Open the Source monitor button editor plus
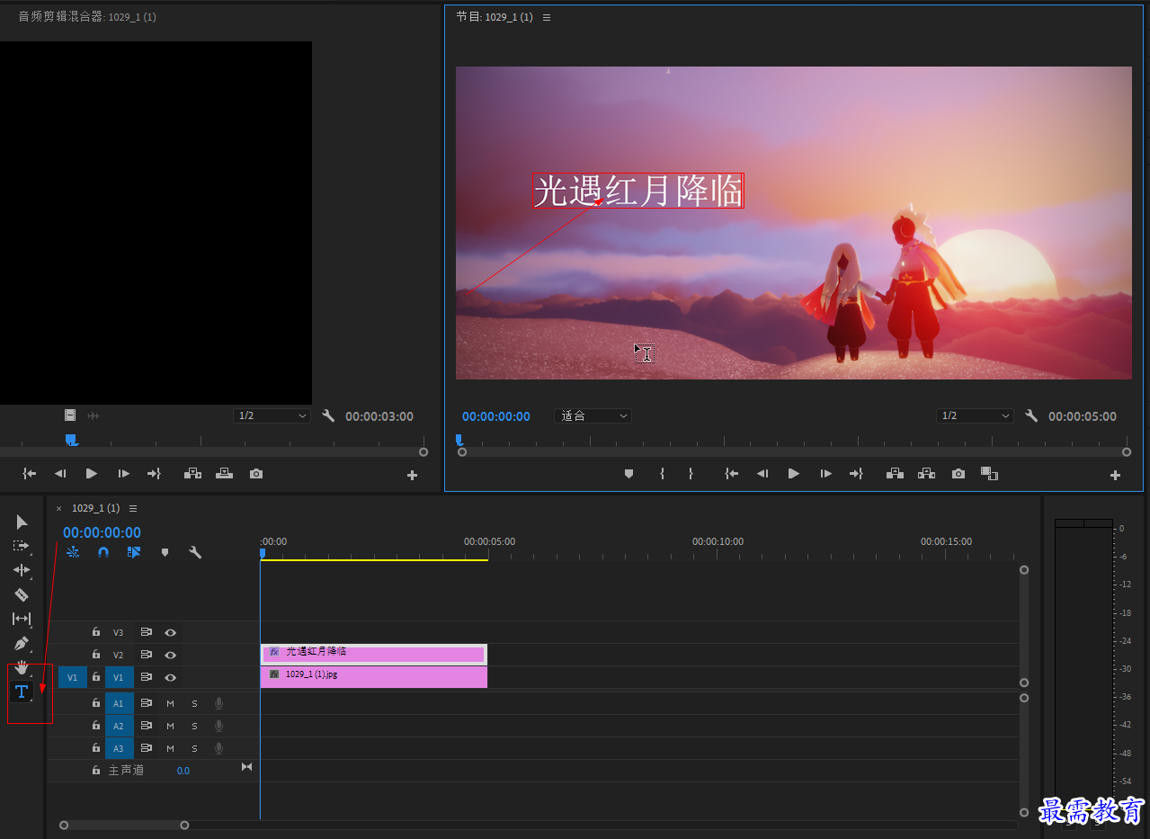Viewport: 1150px width, 839px height. tap(412, 475)
